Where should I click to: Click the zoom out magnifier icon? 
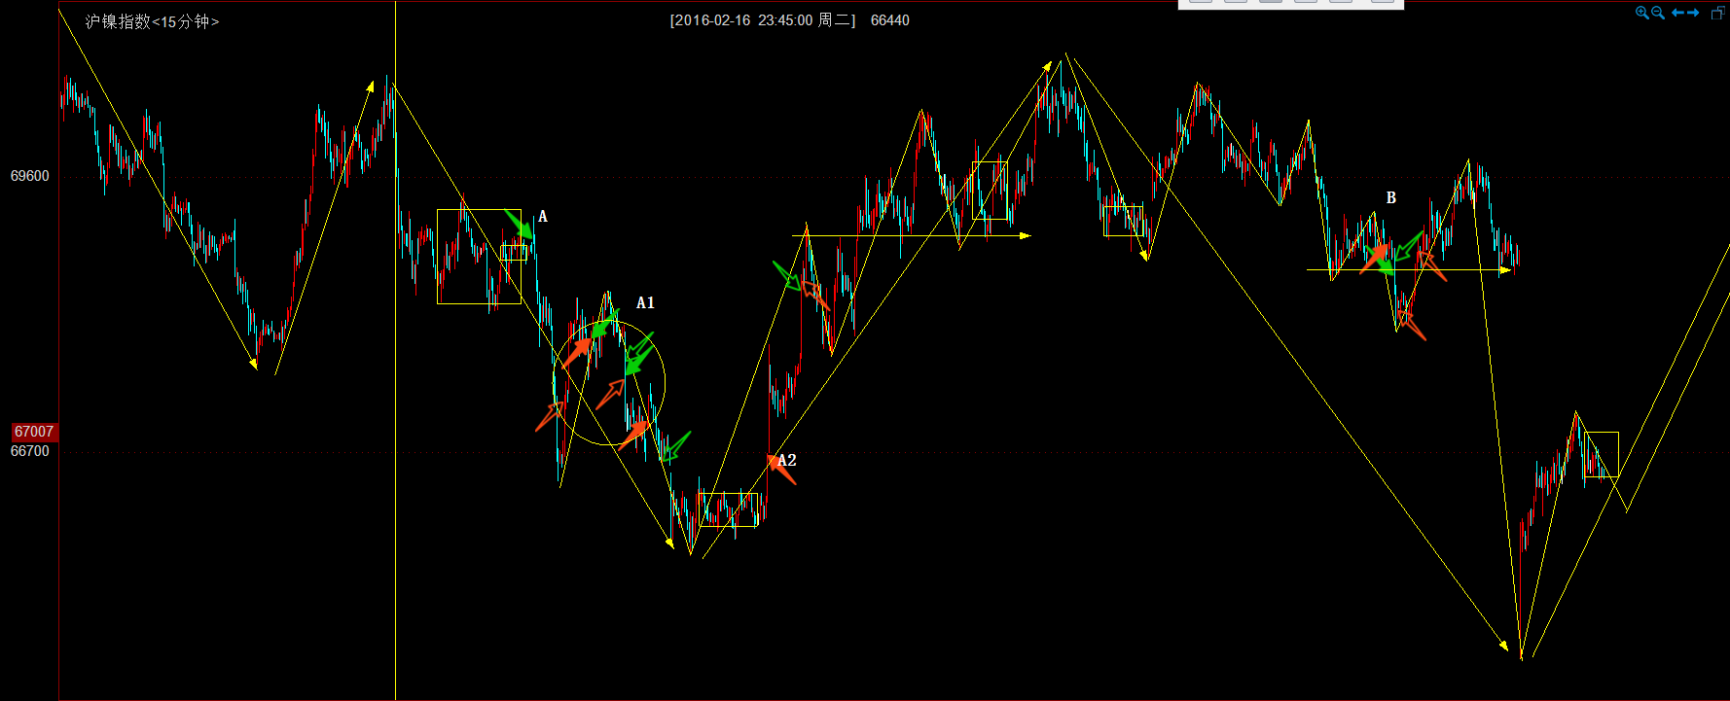pyautogui.click(x=1658, y=13)
